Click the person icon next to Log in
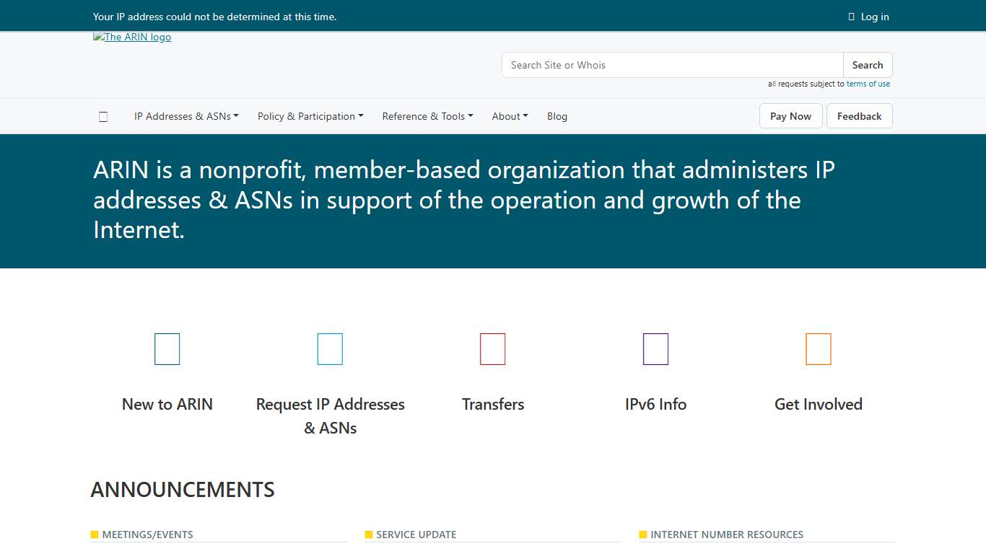 pos(851,16)
